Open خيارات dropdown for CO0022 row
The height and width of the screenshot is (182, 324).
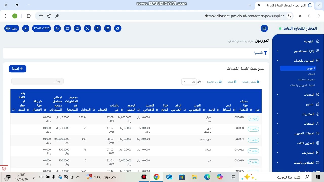253,151
